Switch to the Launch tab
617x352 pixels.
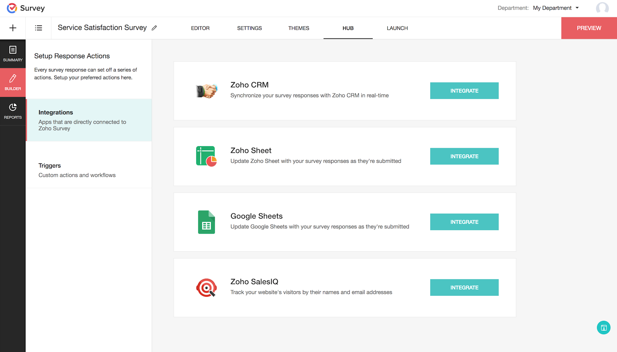[x=397, y=28]
